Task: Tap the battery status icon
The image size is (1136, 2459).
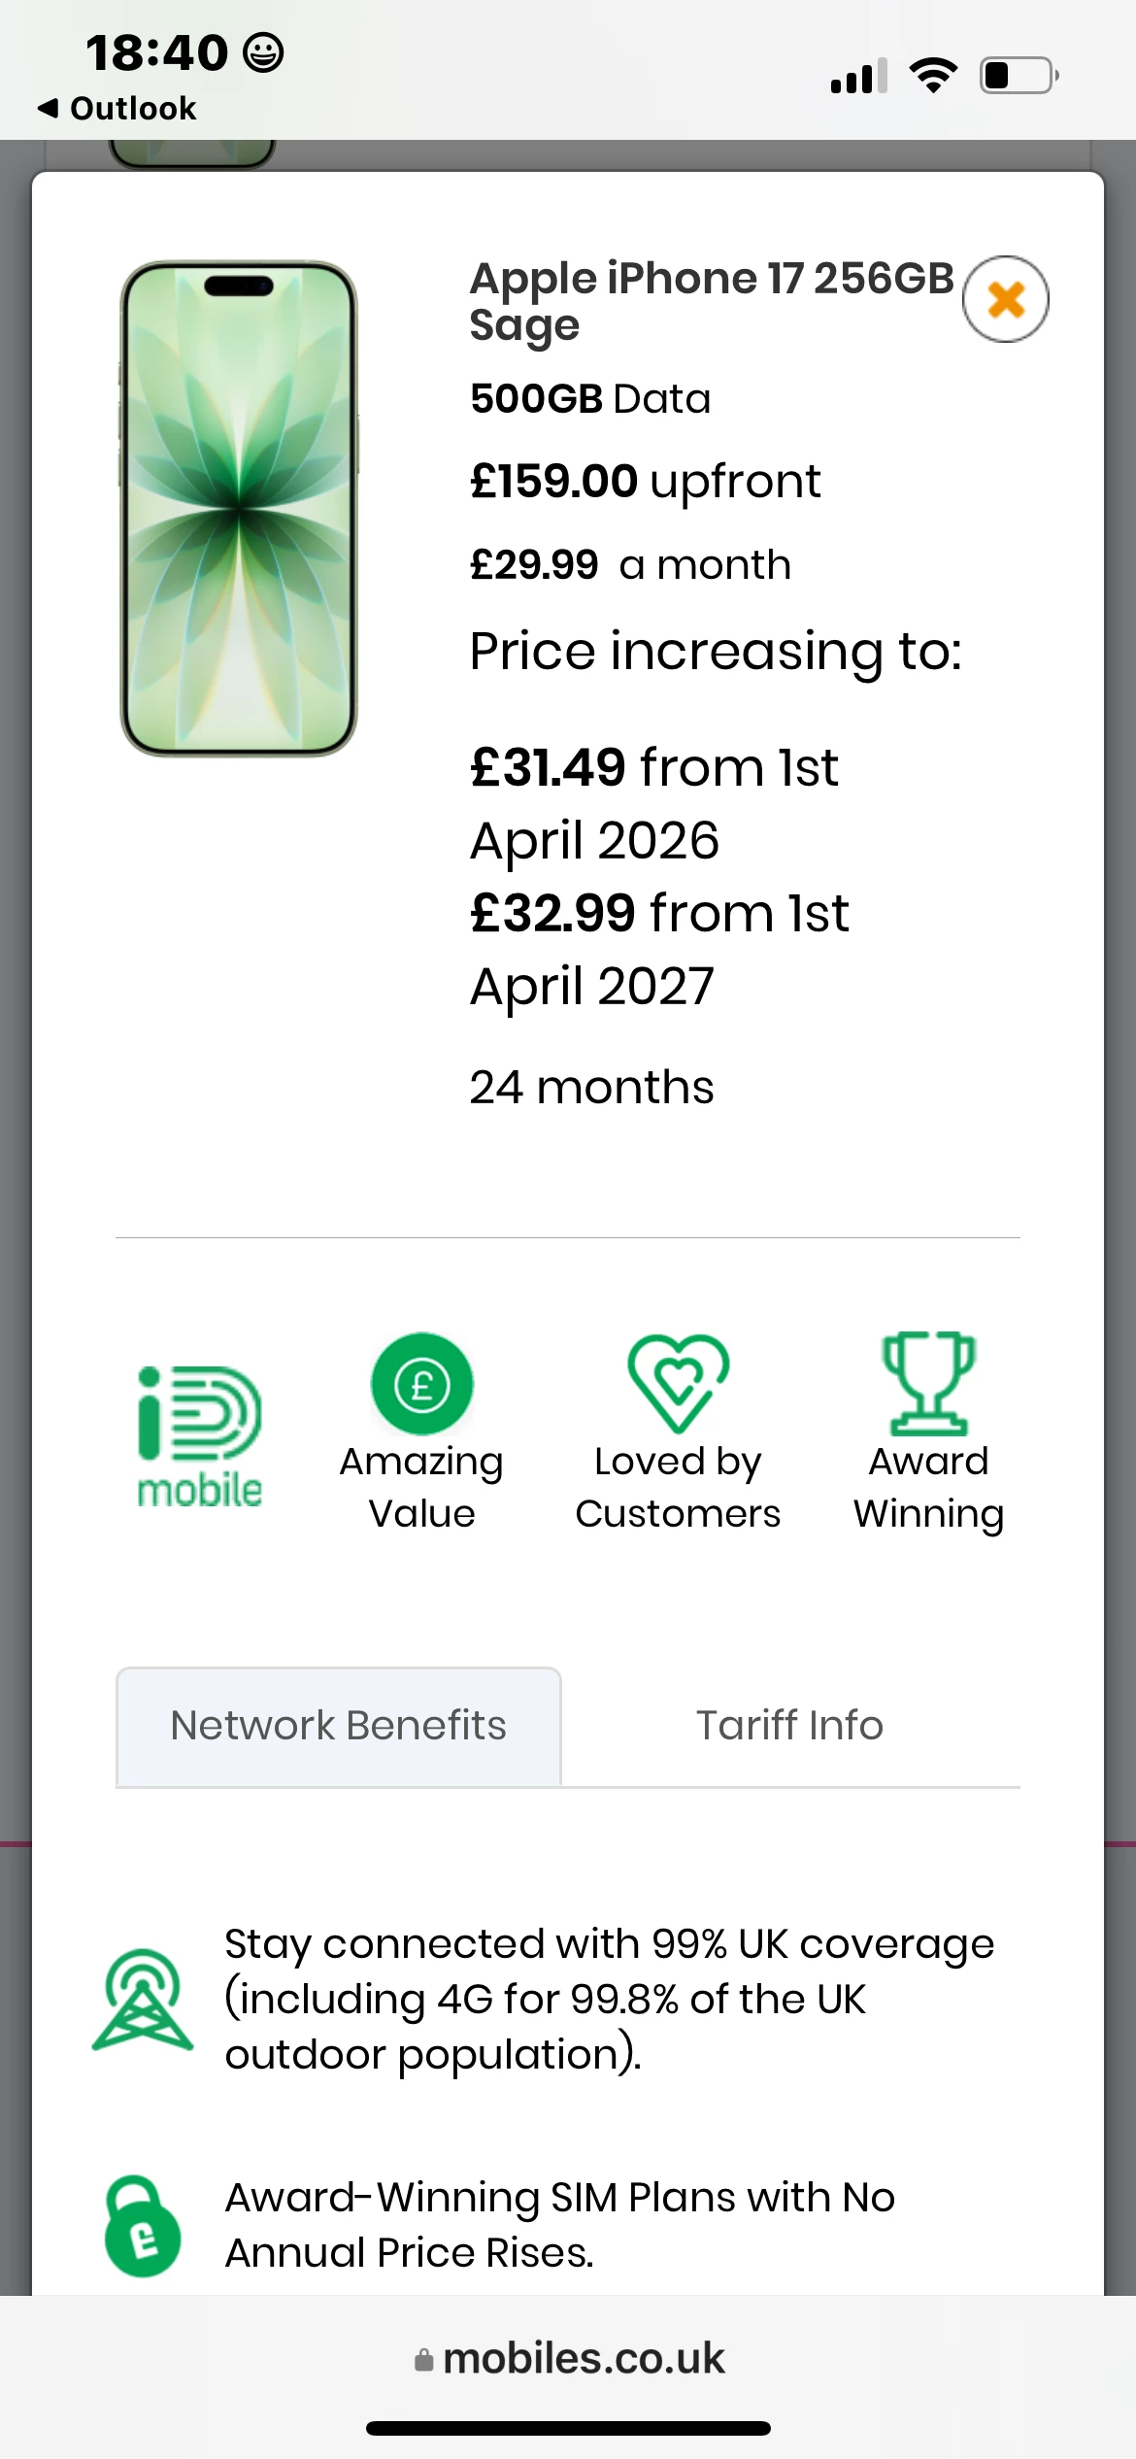Action: click(1019, 75)
